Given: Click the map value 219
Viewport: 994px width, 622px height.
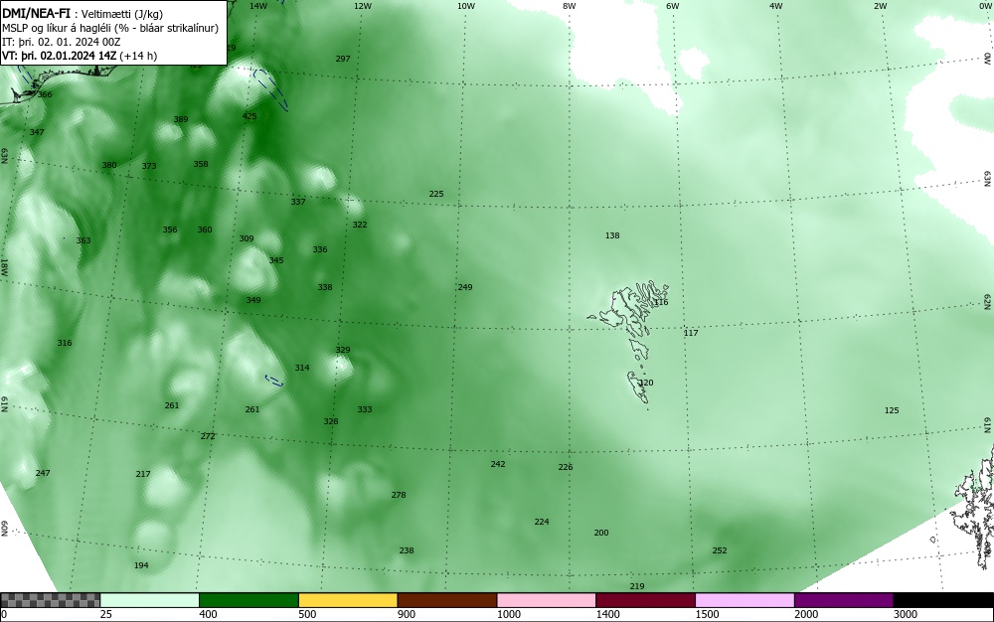Looking at the screenshot, I should pos(637,586).
